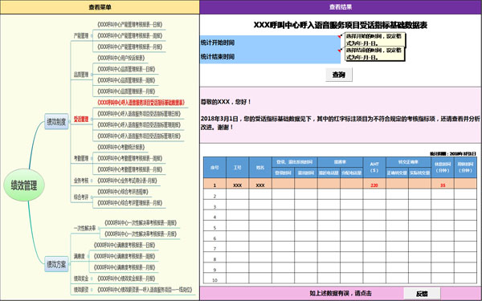
Task: Expand the 考勤管理 branch
Action: (x=81, y=158)
